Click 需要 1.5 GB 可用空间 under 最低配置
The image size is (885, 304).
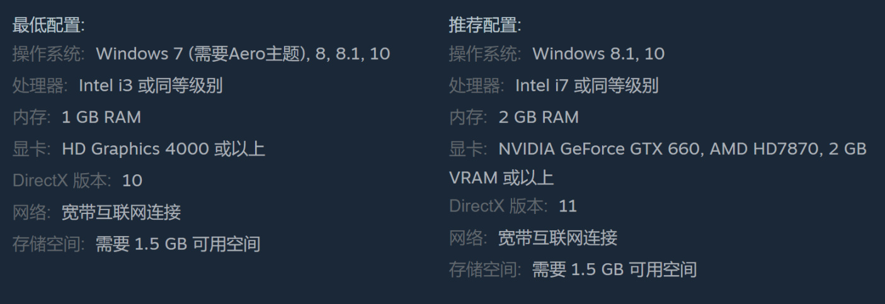pos(178,244)
